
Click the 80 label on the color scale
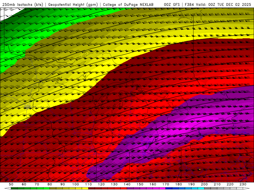click(x=50, y=184)
